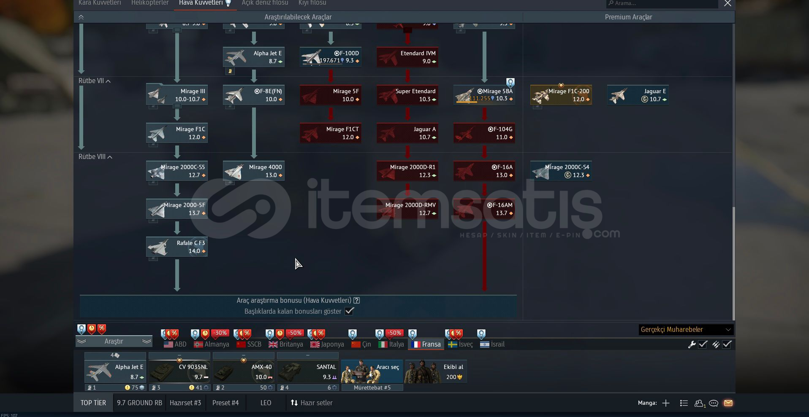Open the 'Hazır setler' presets menu
This screenshot has width=809, height=417.
click(x=312, y=403)
